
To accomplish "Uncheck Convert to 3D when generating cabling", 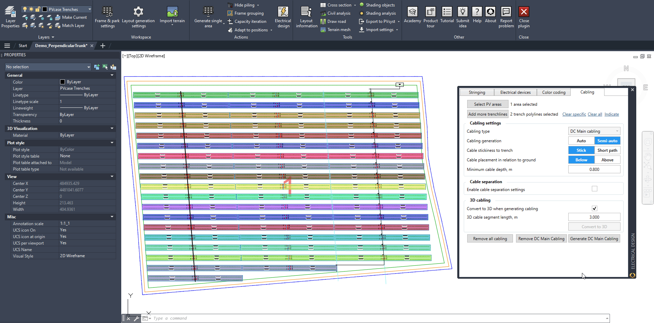I will pos(595,208).
